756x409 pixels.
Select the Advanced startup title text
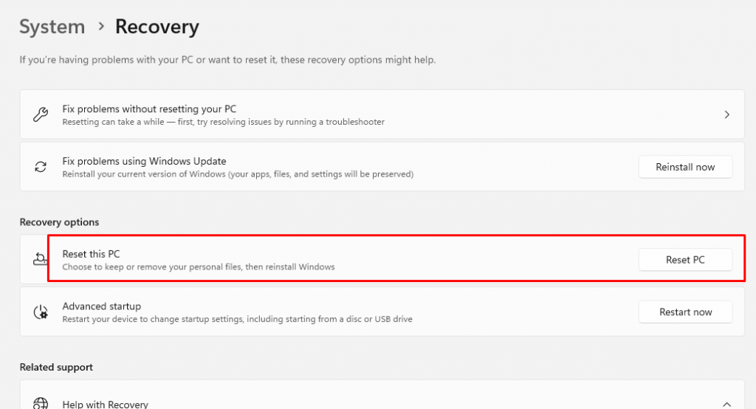pyautogui.click(x=102, y=306)
